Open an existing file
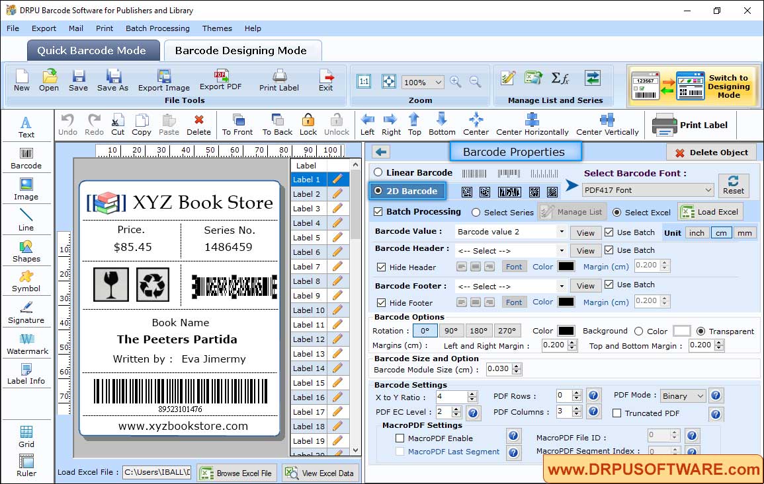Image resolution: width=764 pixels, height=484 pixels. [x=49, y=81]
